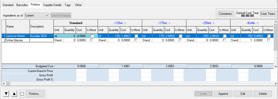Open the Bottle portion column header
The height and width of the screenshot is (99, 278).
pyautogui.click(x=252, y=23)
